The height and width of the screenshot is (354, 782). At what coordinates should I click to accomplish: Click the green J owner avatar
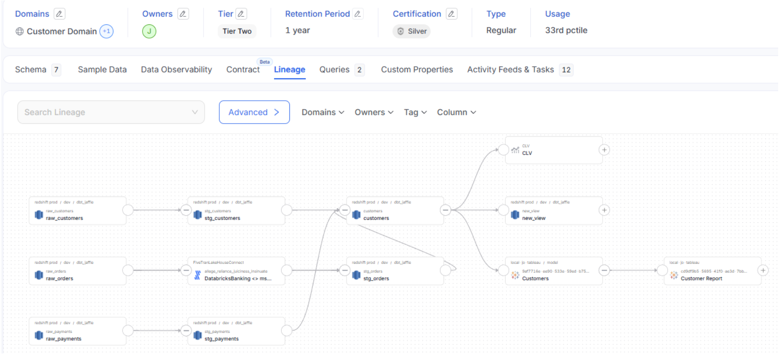149,31
